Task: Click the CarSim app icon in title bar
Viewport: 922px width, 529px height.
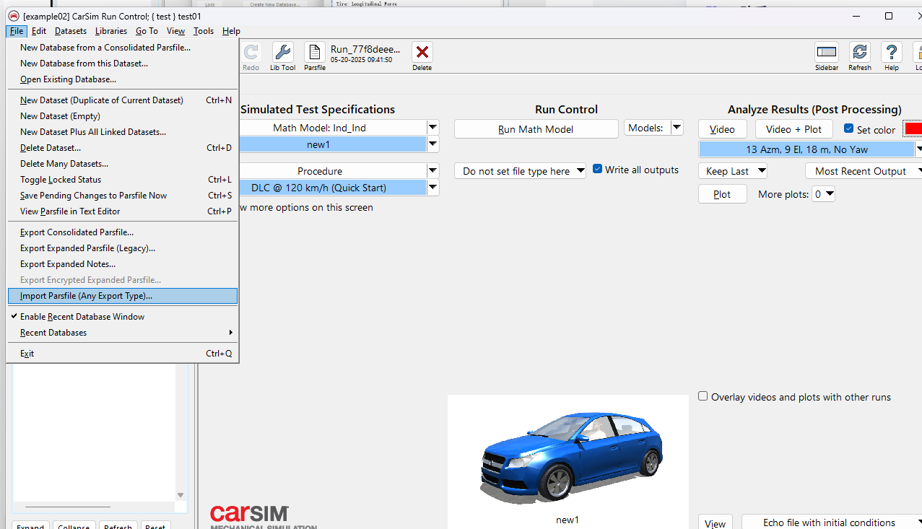Action: pyautogui.click(x=13, y=16)
